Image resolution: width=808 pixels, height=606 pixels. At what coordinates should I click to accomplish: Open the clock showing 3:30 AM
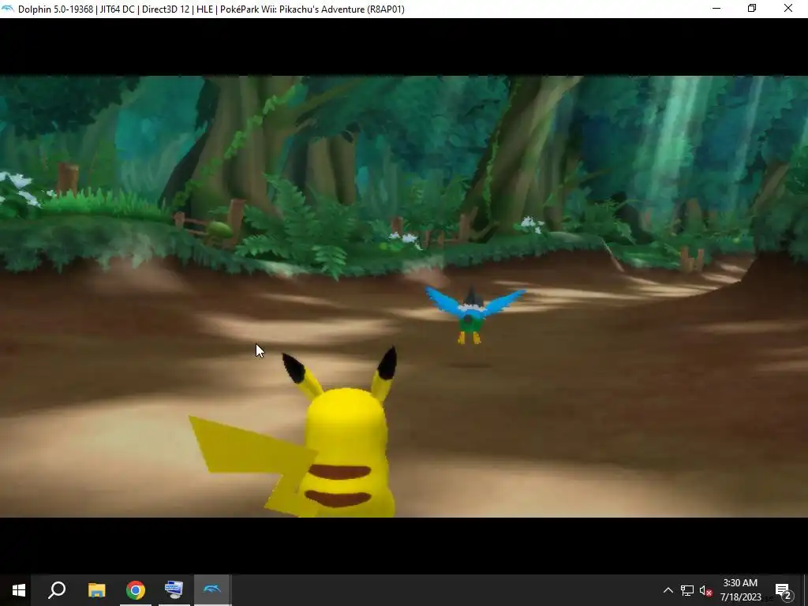click(740, 590)
